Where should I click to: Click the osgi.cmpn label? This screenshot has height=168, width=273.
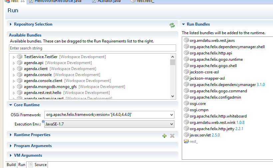199,110
